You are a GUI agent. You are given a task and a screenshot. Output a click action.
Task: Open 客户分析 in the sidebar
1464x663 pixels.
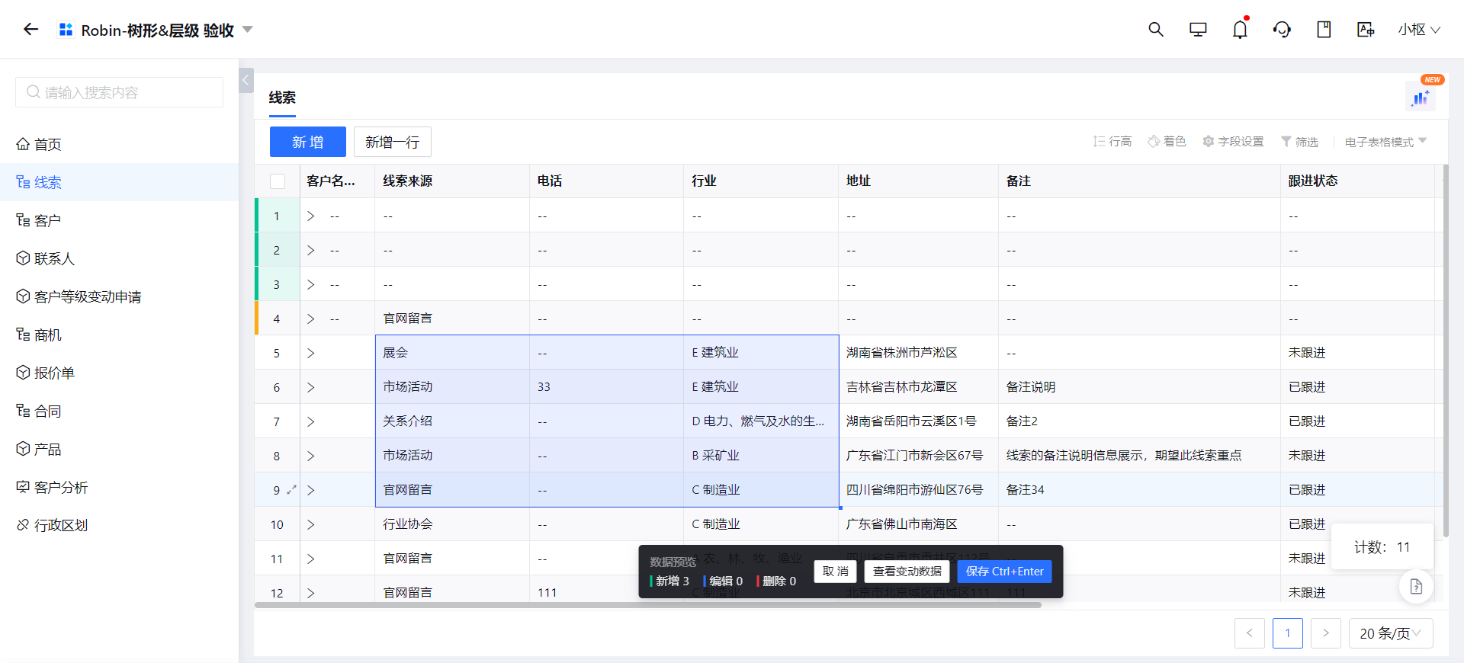pos(119,487)
